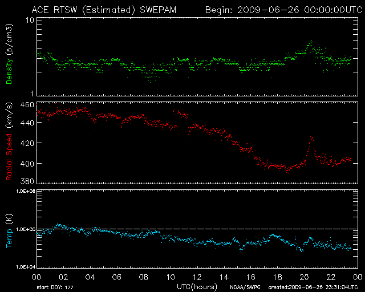Screen dimensions: 365x292
Task: Click the '1.0E+06' temperature axis value
Action: 26,191
